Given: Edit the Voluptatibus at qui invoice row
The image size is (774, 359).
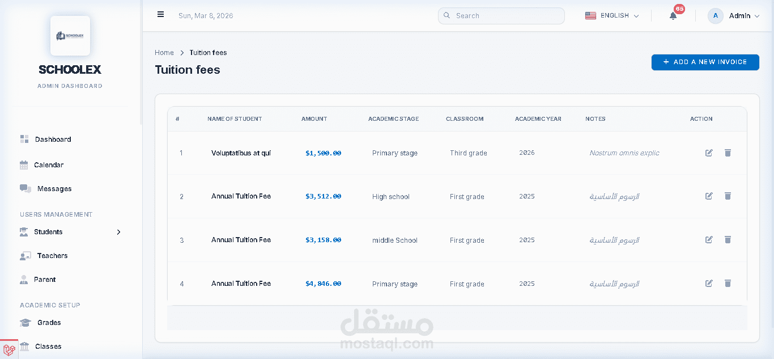Looking at the screenshot, I should pos(709,153).
